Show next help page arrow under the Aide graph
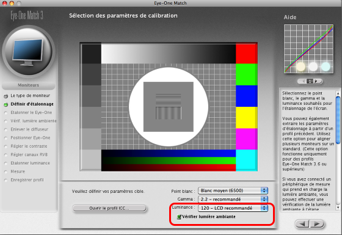 pos(317,81)
